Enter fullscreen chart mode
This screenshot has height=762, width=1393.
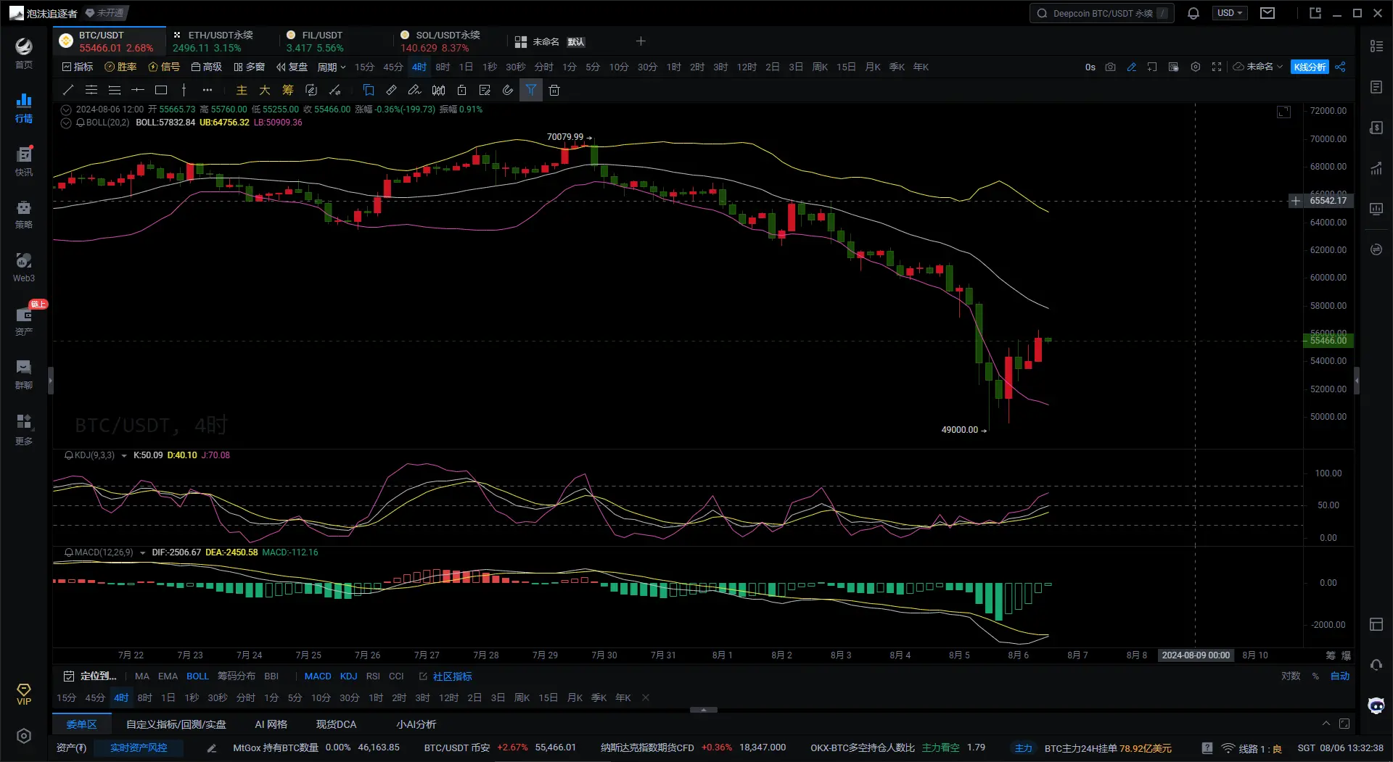click(1217, 67)
